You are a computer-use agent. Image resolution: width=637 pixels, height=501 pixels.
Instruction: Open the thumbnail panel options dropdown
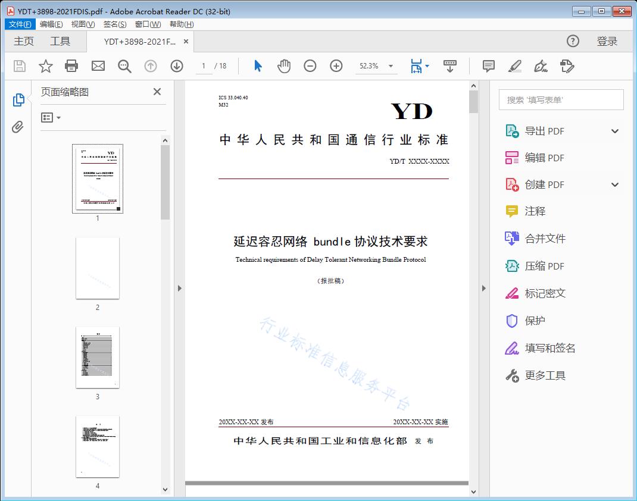point(50,117)
